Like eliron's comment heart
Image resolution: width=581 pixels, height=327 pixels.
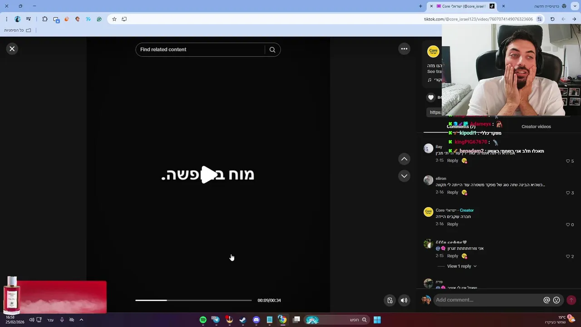[568, 193]
